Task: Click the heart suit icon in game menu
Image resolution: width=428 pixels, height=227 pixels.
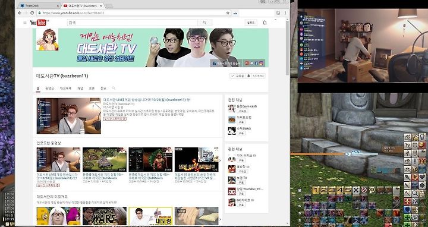Action: click(422, 177)
